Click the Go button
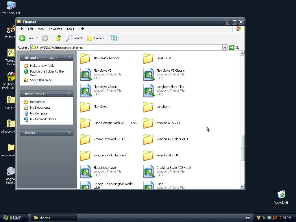The image size is (296, 222). [234, 47]
